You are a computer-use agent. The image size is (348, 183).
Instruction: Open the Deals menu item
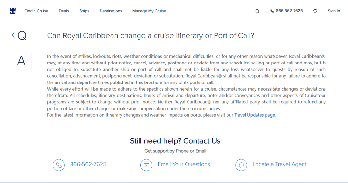coord(64,11)
